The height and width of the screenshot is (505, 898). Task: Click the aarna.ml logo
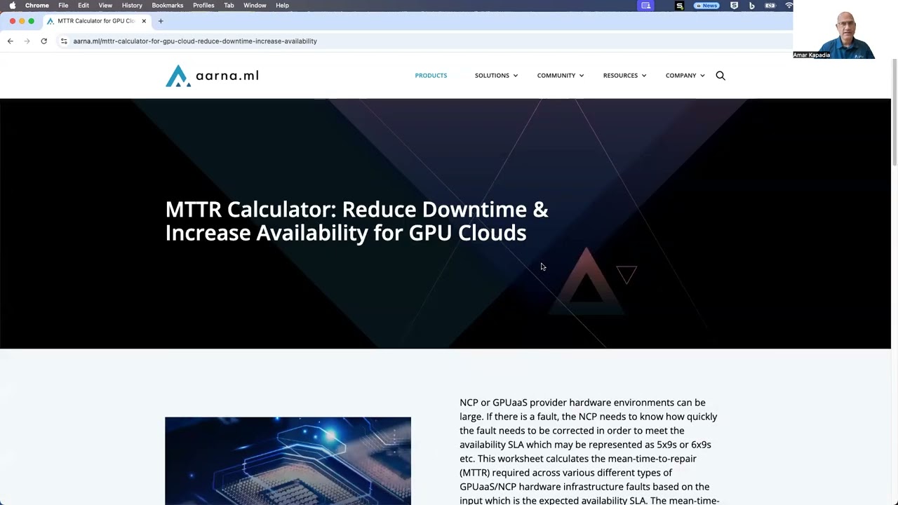pos(212,76)
